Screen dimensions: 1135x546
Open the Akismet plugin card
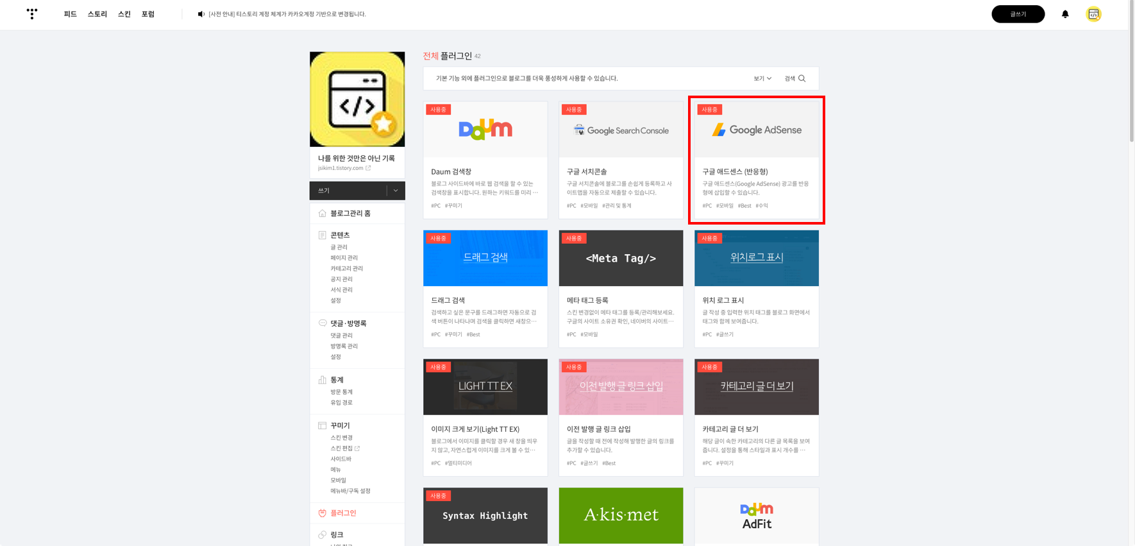[621, 516]
